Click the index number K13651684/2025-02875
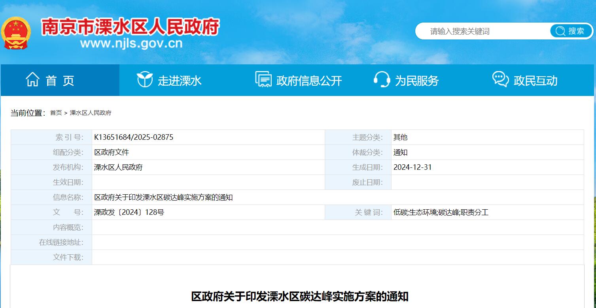Screen dimensions: 596x308 tap(134, 137)
